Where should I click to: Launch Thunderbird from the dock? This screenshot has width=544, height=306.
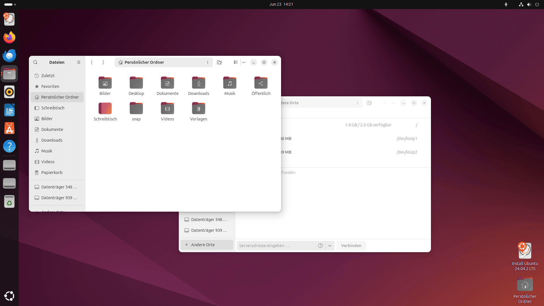point(9,56)
